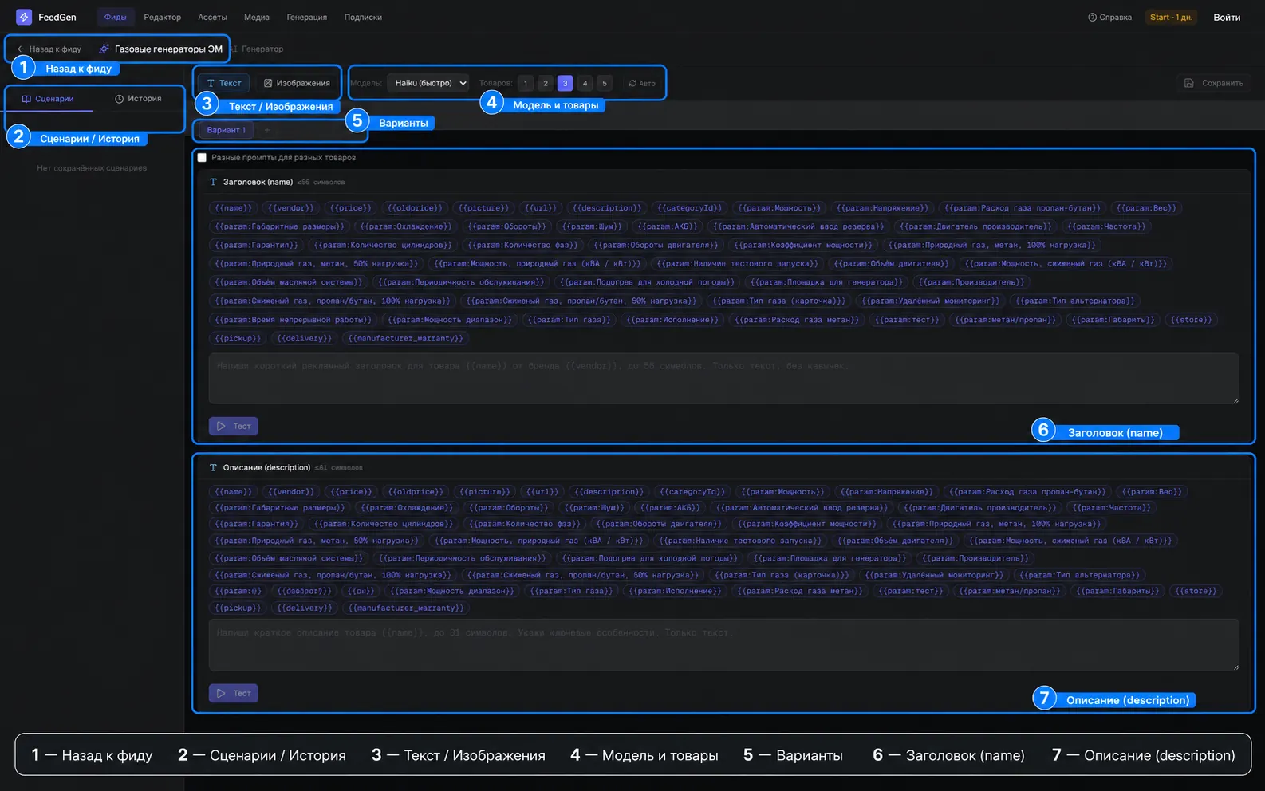Click the Войти login button
1265x791 pixels.
1227,17
